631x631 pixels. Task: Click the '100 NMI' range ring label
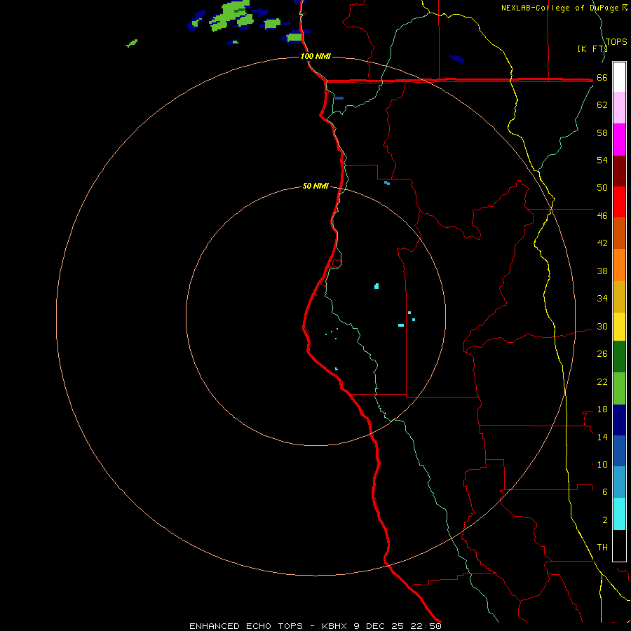click(315, 56)
